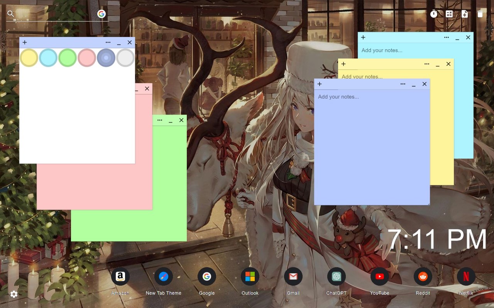The width and height of the screenshot is (494, 308).
Task: Open the YouTube shortcut
Action: (380, 276)
